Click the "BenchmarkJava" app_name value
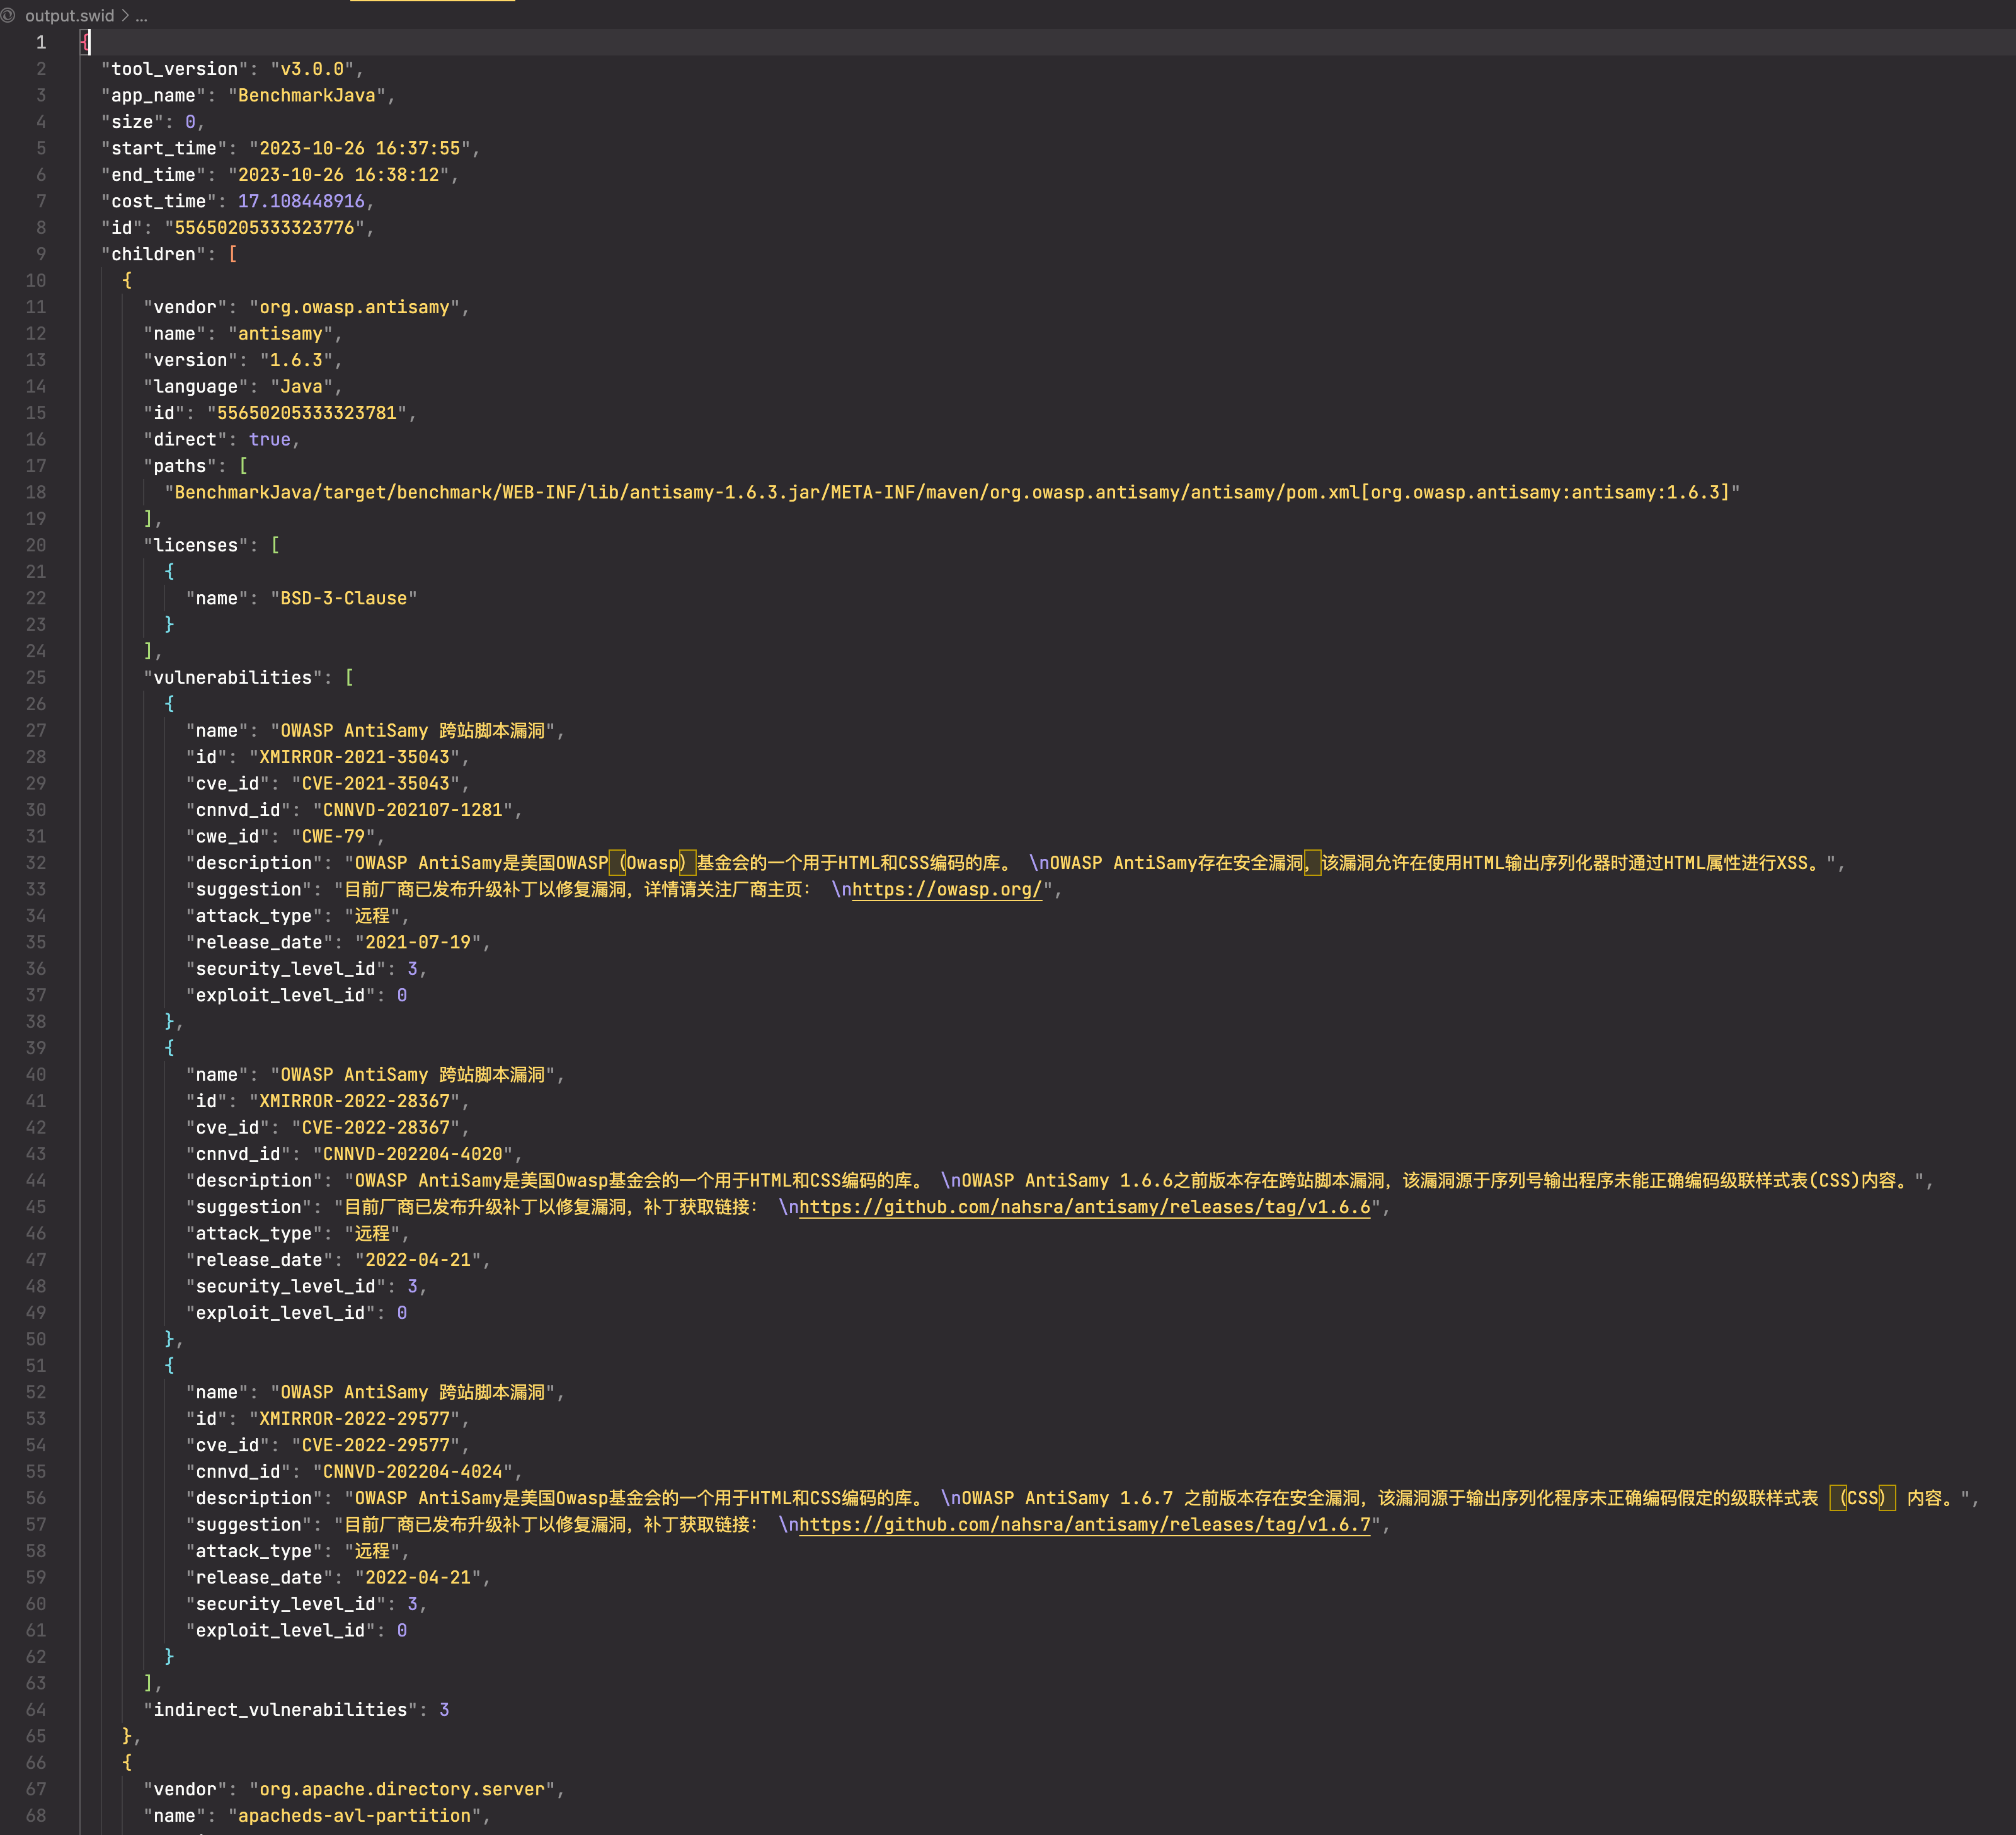The image size is (2016, 1835). pyautogui.click(x=307, y=95)
